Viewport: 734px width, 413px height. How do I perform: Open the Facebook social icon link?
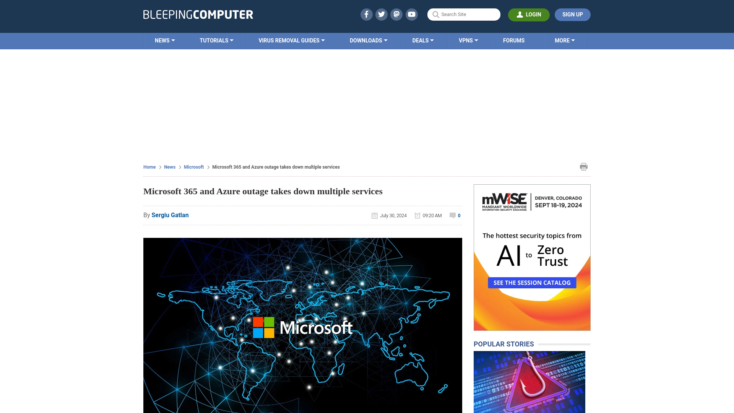click(367, 14)
